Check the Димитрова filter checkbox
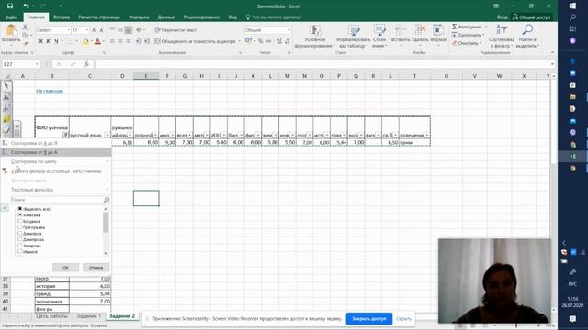This screenshot has height=330, width=588. (20, 239)
